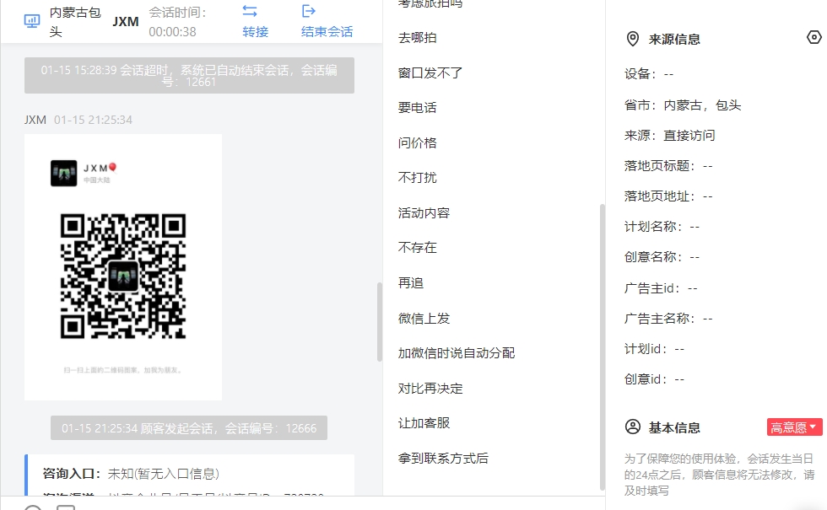The height and width of the screenshot is (510, 827).
Task: Click the 咨询入口: 未知 info line
Action: click(131, 474)
